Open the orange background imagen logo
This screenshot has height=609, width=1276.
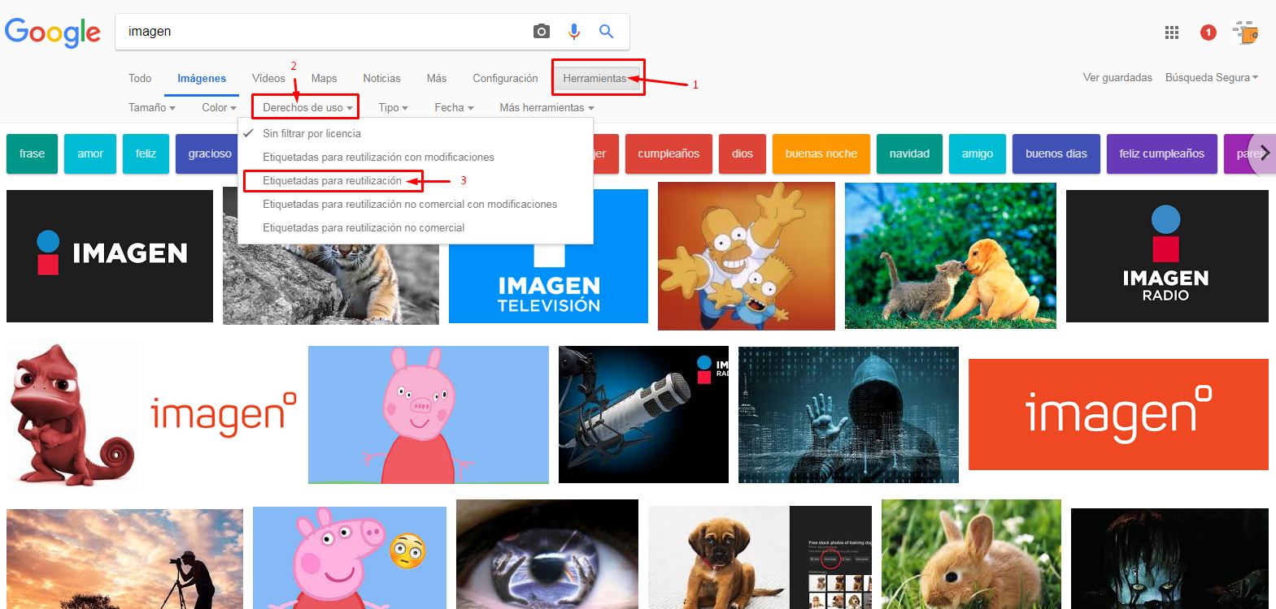pos(1118,414)
